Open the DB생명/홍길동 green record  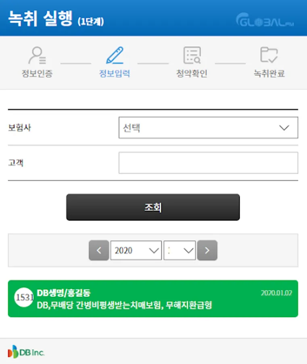(153, 299)
